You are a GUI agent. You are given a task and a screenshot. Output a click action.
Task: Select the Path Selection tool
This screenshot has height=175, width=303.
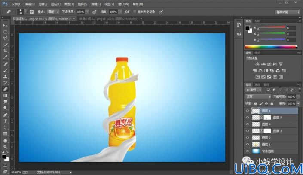[5, 127]
